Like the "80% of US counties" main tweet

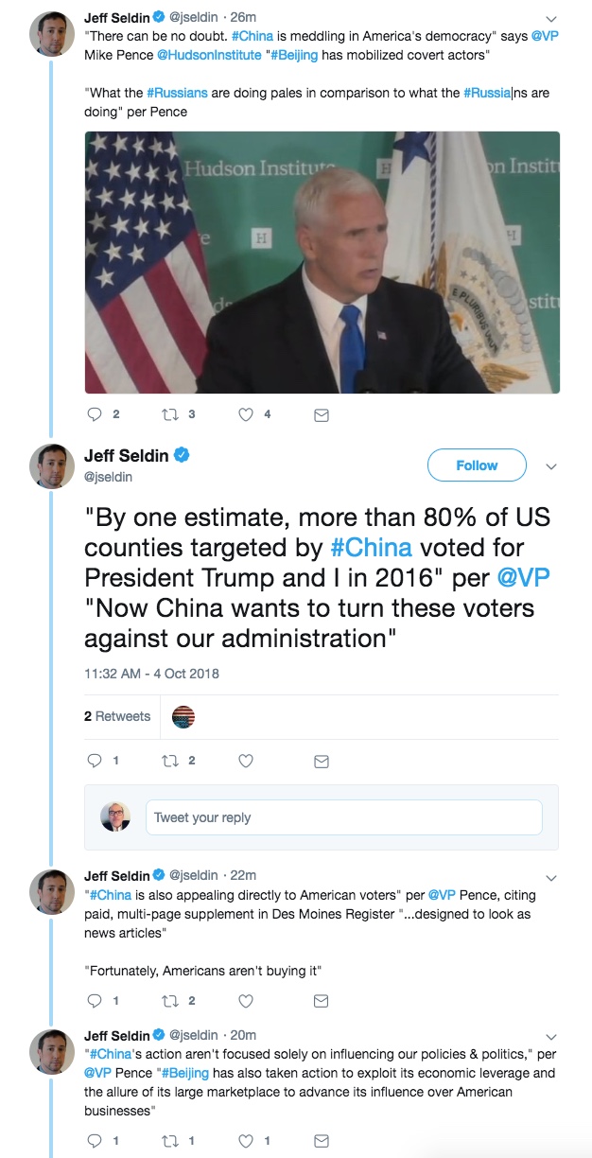pos(246,761)
